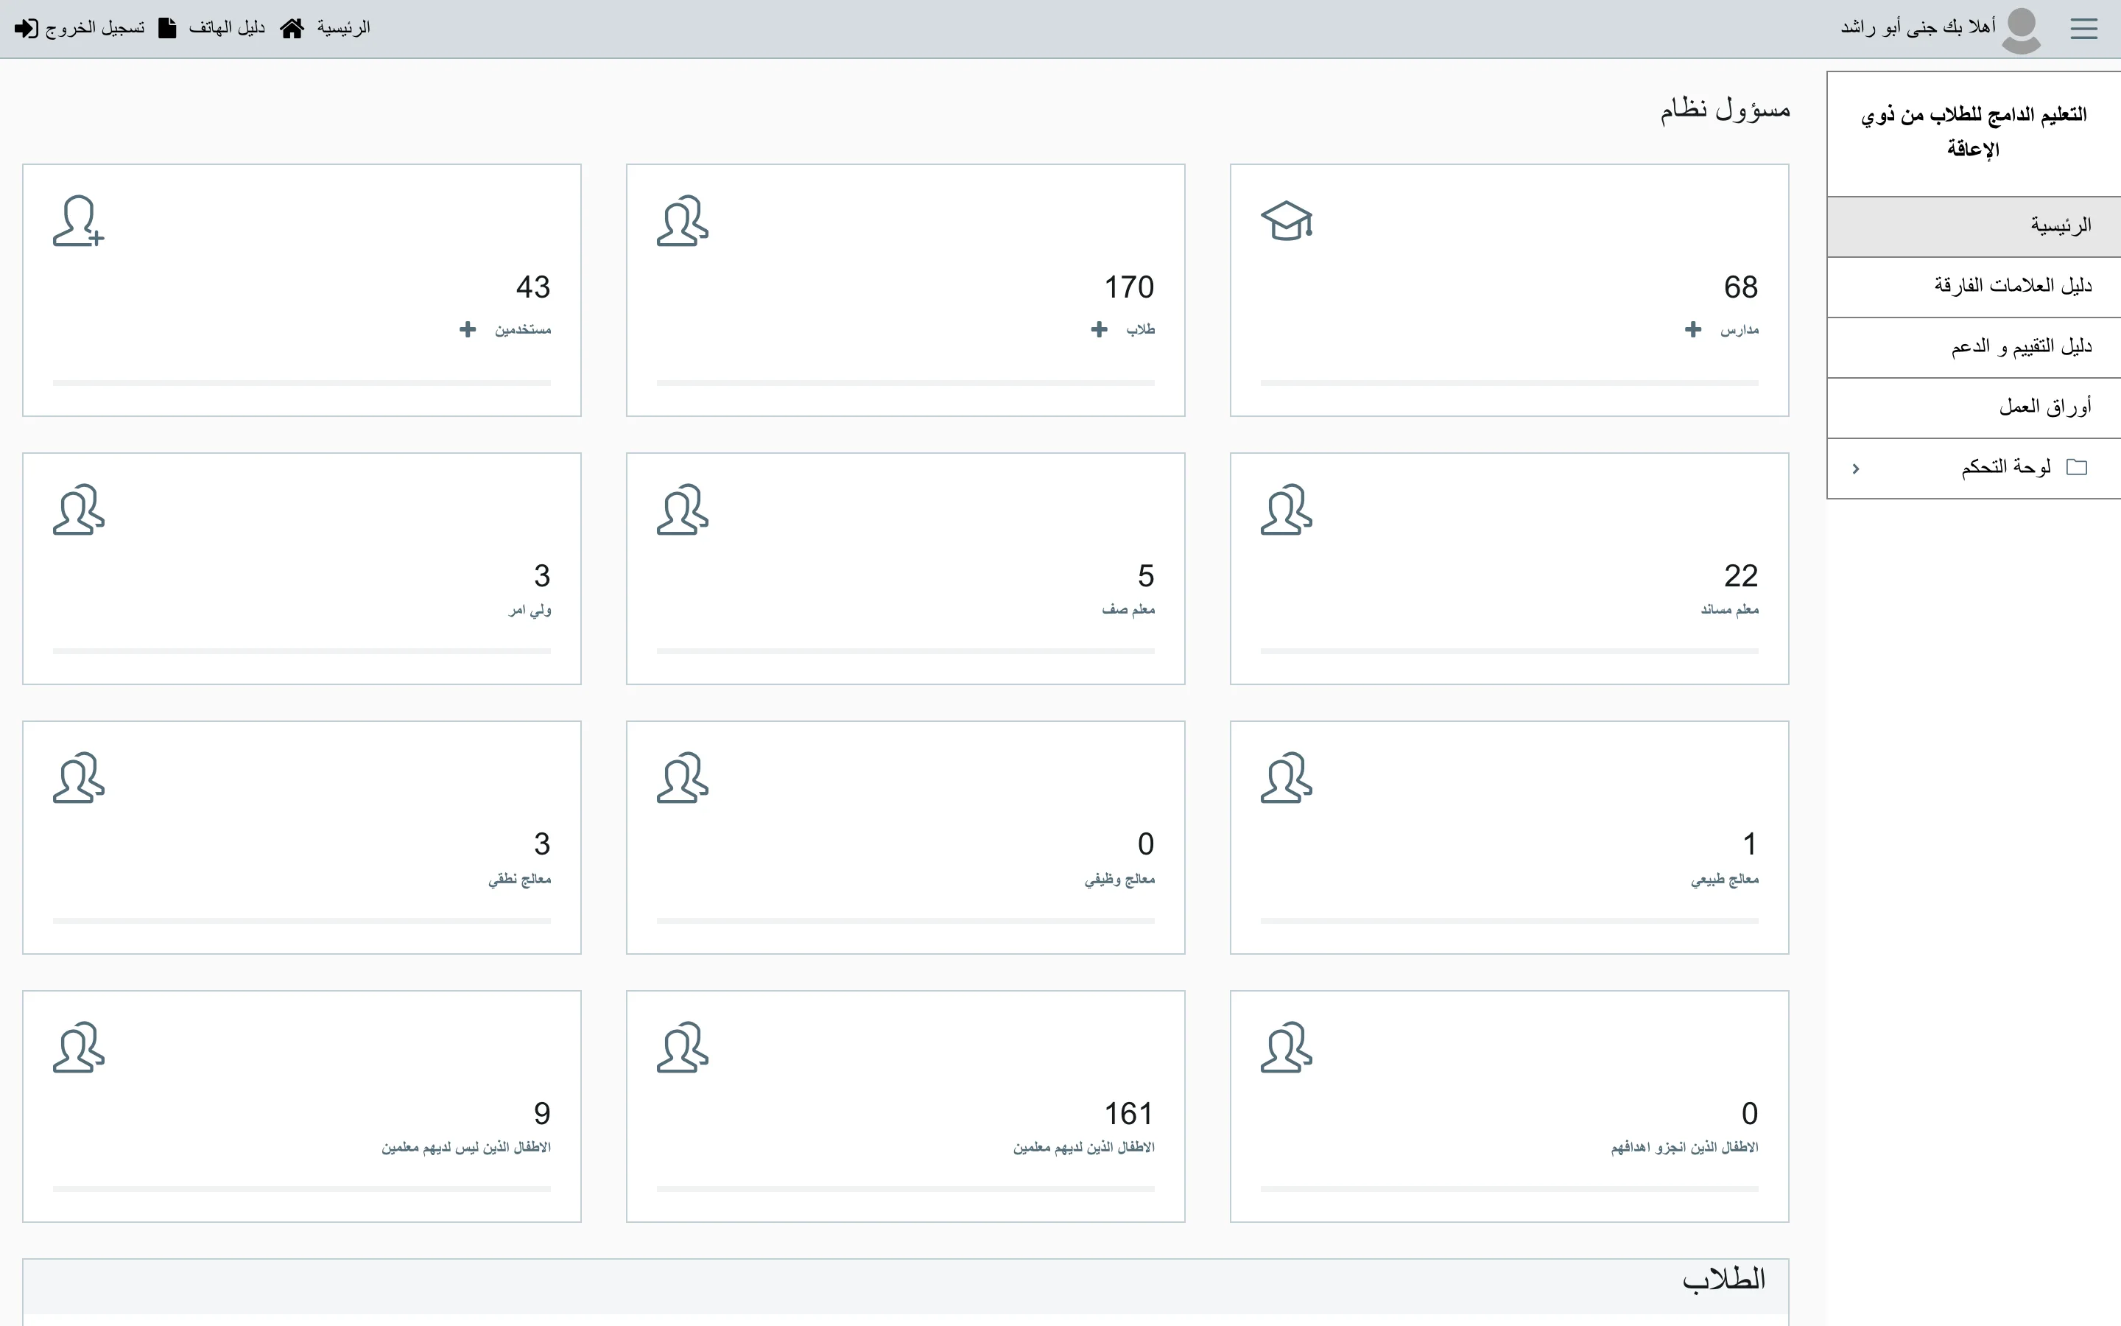Click the plus icon next to مستخدمين
This screenshot has width=2121, height=1326.
coord(468,329)
